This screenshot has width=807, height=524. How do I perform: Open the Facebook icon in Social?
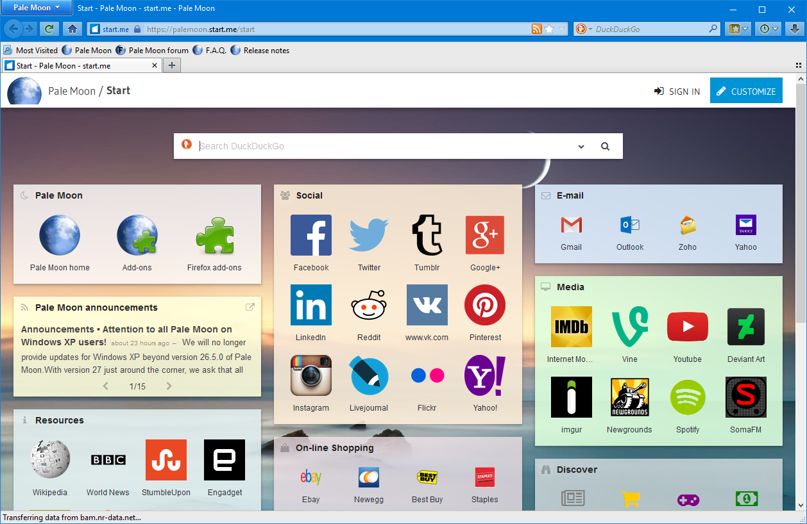(x=311, y=235)
